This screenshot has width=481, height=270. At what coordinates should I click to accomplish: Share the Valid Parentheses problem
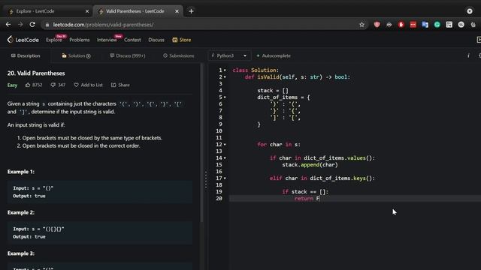click(x=120, y=85)
